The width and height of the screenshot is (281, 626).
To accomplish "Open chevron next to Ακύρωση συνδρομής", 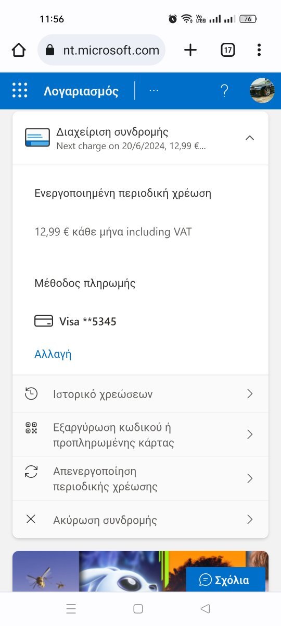I will [250, 520].
